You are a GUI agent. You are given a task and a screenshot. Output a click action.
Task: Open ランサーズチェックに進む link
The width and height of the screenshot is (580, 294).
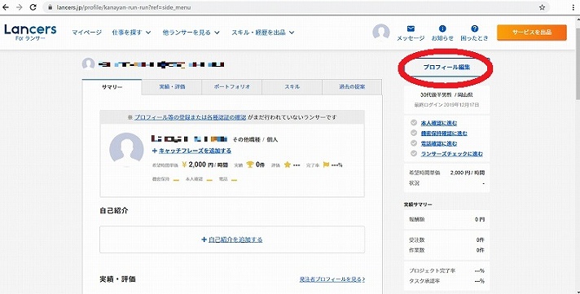451,154
